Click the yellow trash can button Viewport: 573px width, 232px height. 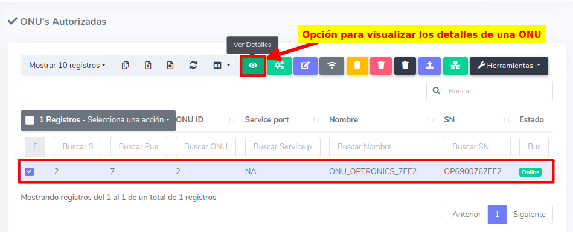point(357,66)
